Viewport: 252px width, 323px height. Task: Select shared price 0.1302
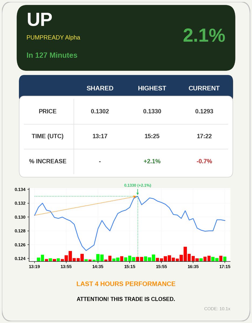pyautogui.click(x=100, y=111)
